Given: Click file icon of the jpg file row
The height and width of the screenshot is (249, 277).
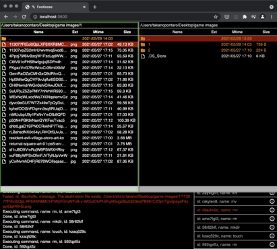Looking at the screenshot, I should click(x=4, y=162).
